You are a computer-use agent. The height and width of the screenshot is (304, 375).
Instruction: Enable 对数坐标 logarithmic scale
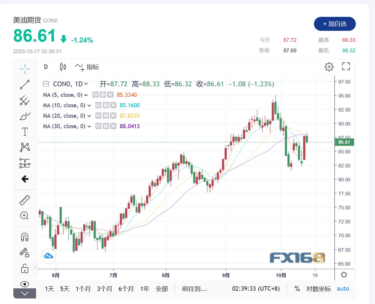coord(318,289)
